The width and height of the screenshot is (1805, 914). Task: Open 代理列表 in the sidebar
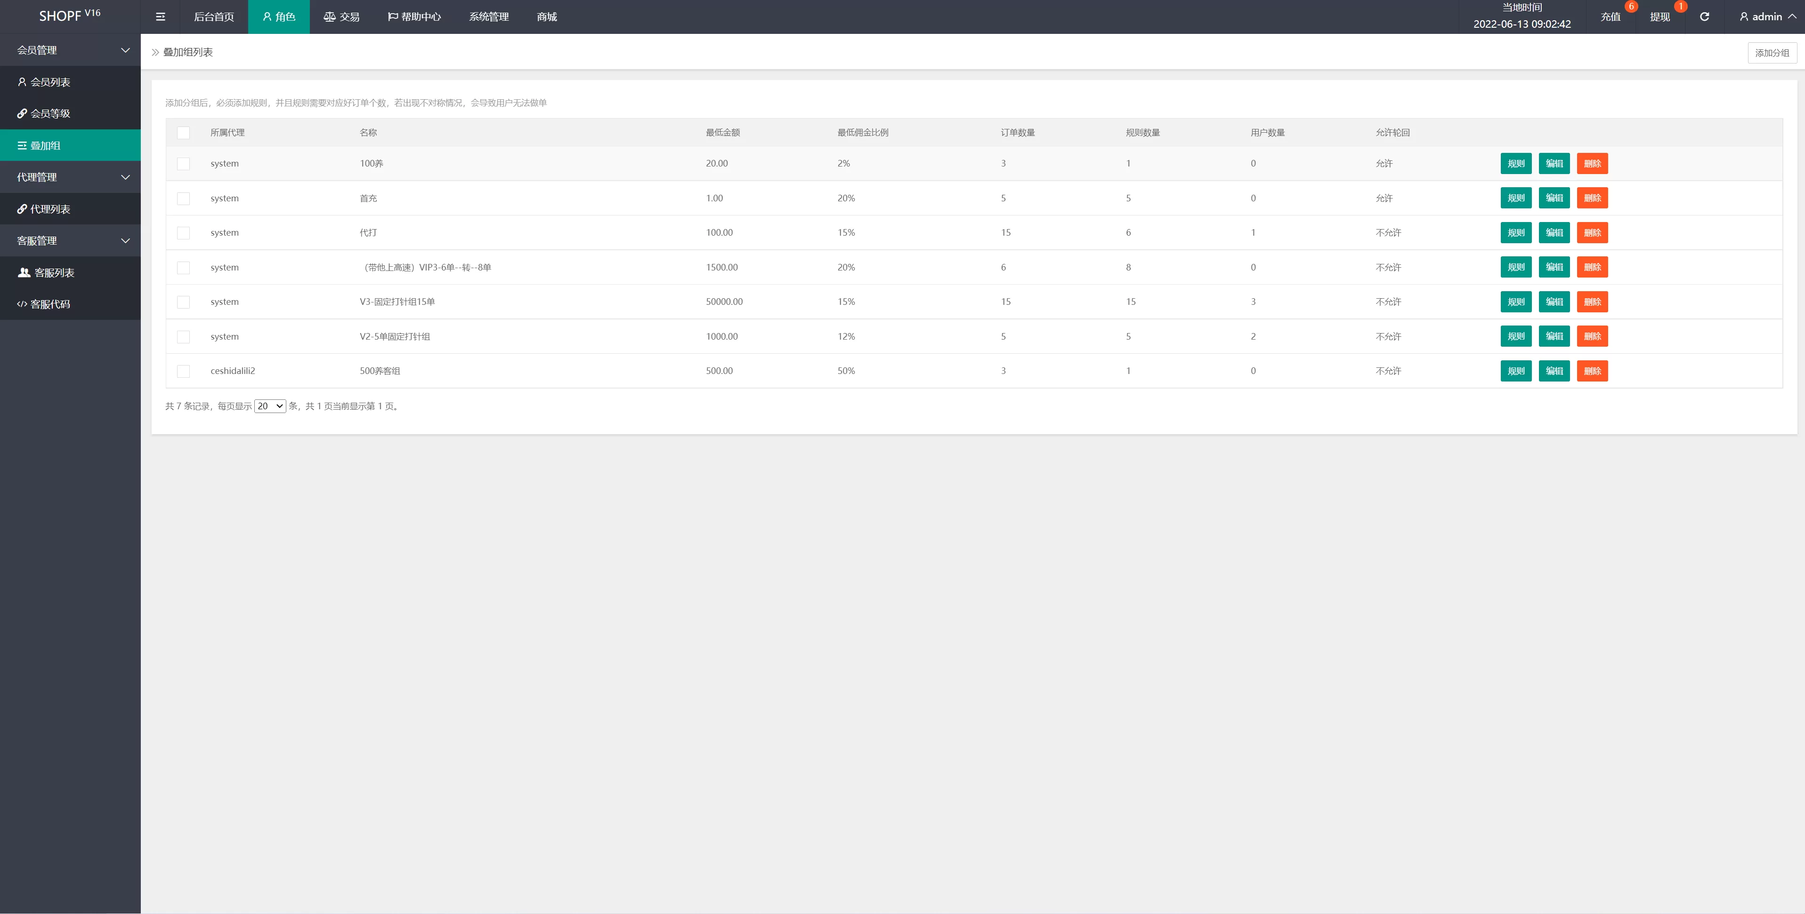click(x=50, y=209)
